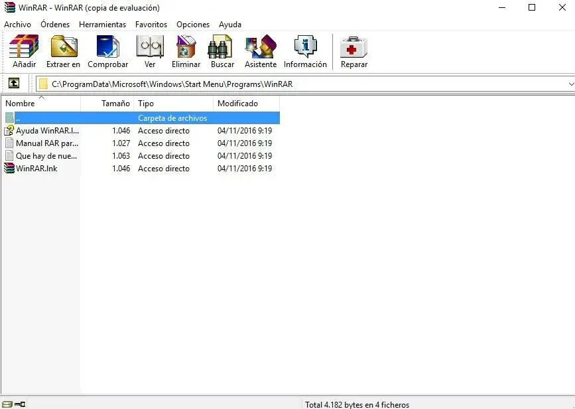
Task: Click size 1.027 of Manual RAR
Action: point(121,143)
